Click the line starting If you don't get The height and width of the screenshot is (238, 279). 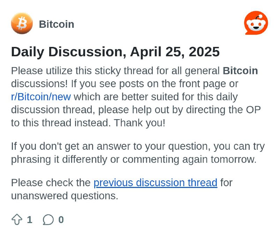click(x=138, y=147)
